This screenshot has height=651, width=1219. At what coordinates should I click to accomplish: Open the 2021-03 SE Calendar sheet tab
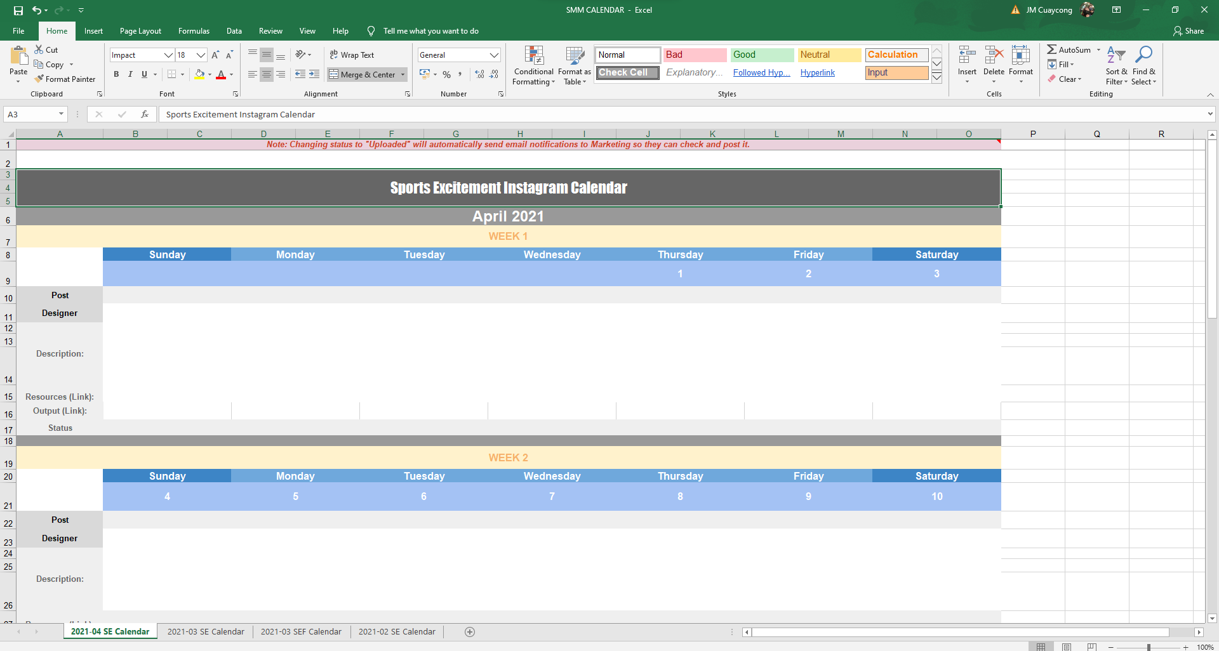206,632
